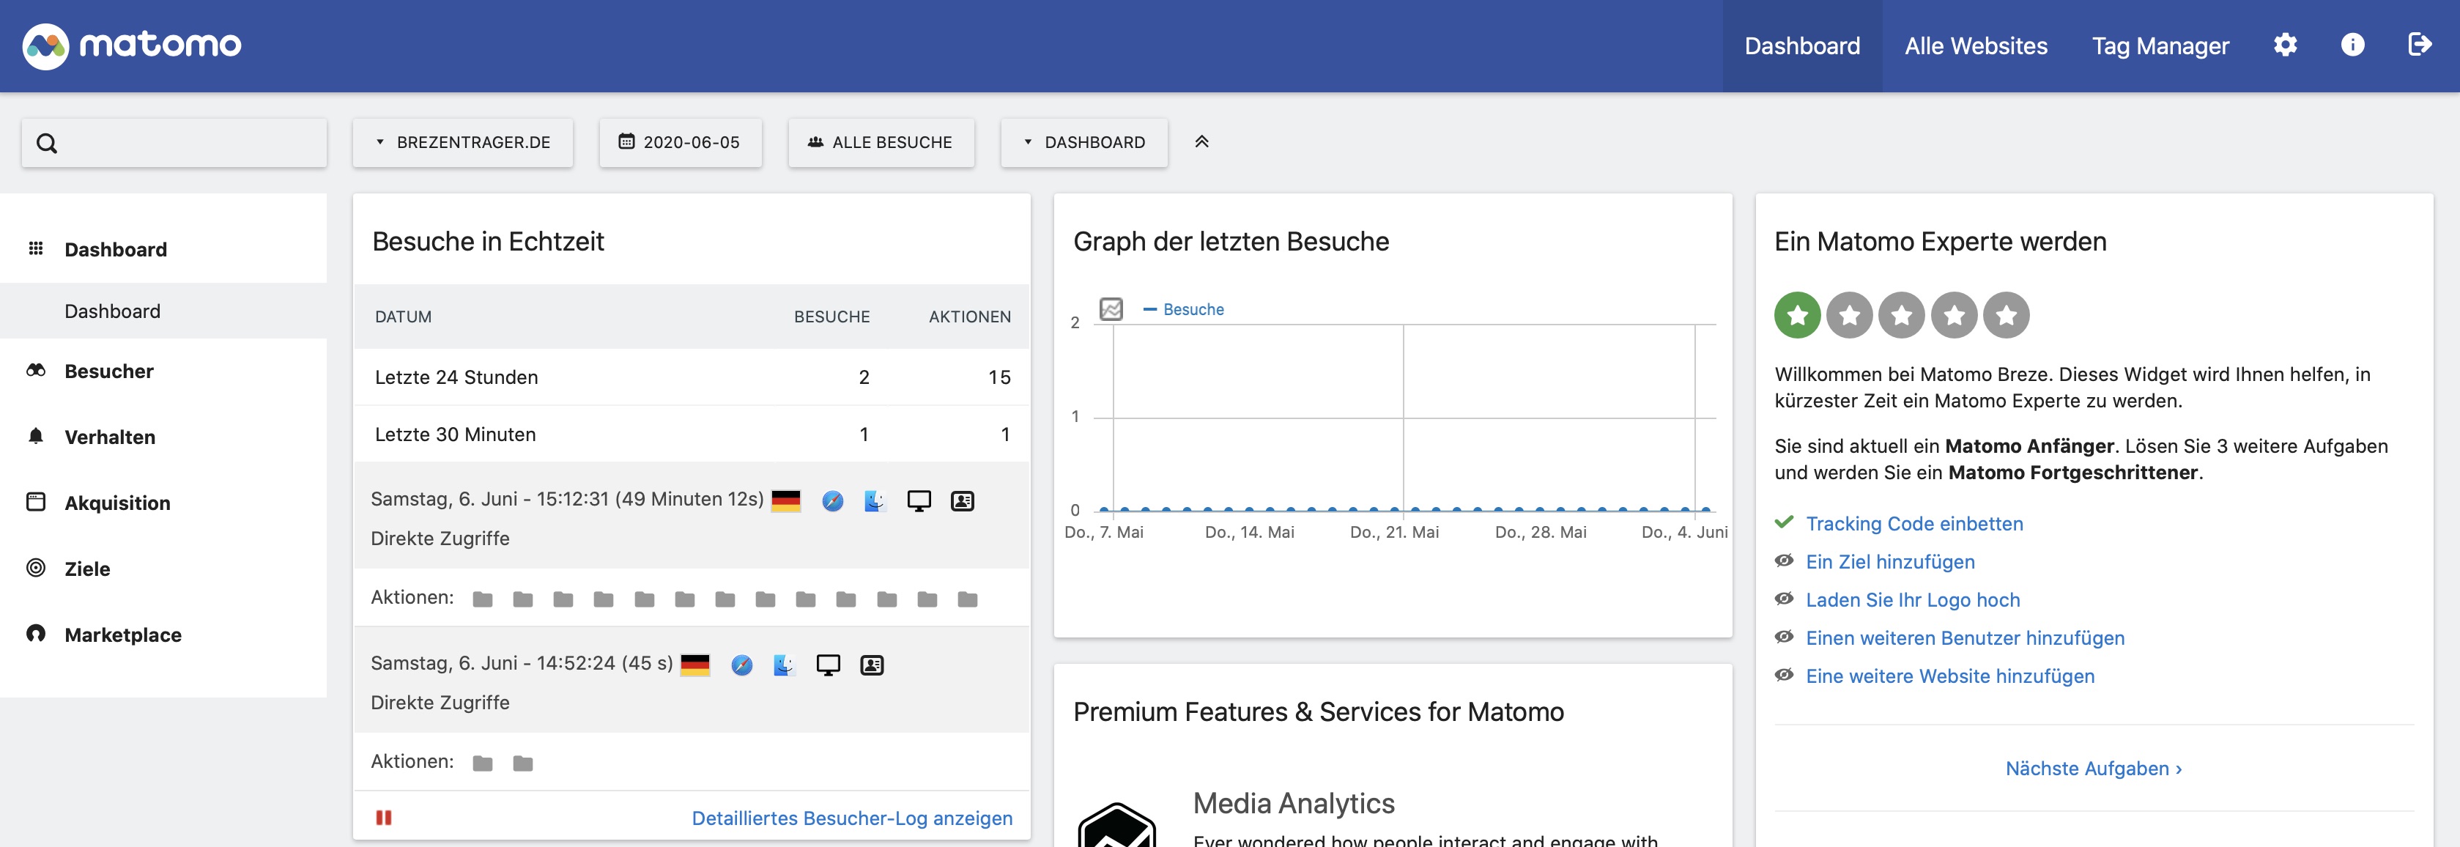
Task: Skip the Ein Ziel hinzufügen task eye icon
Action: pos(1784,561)
